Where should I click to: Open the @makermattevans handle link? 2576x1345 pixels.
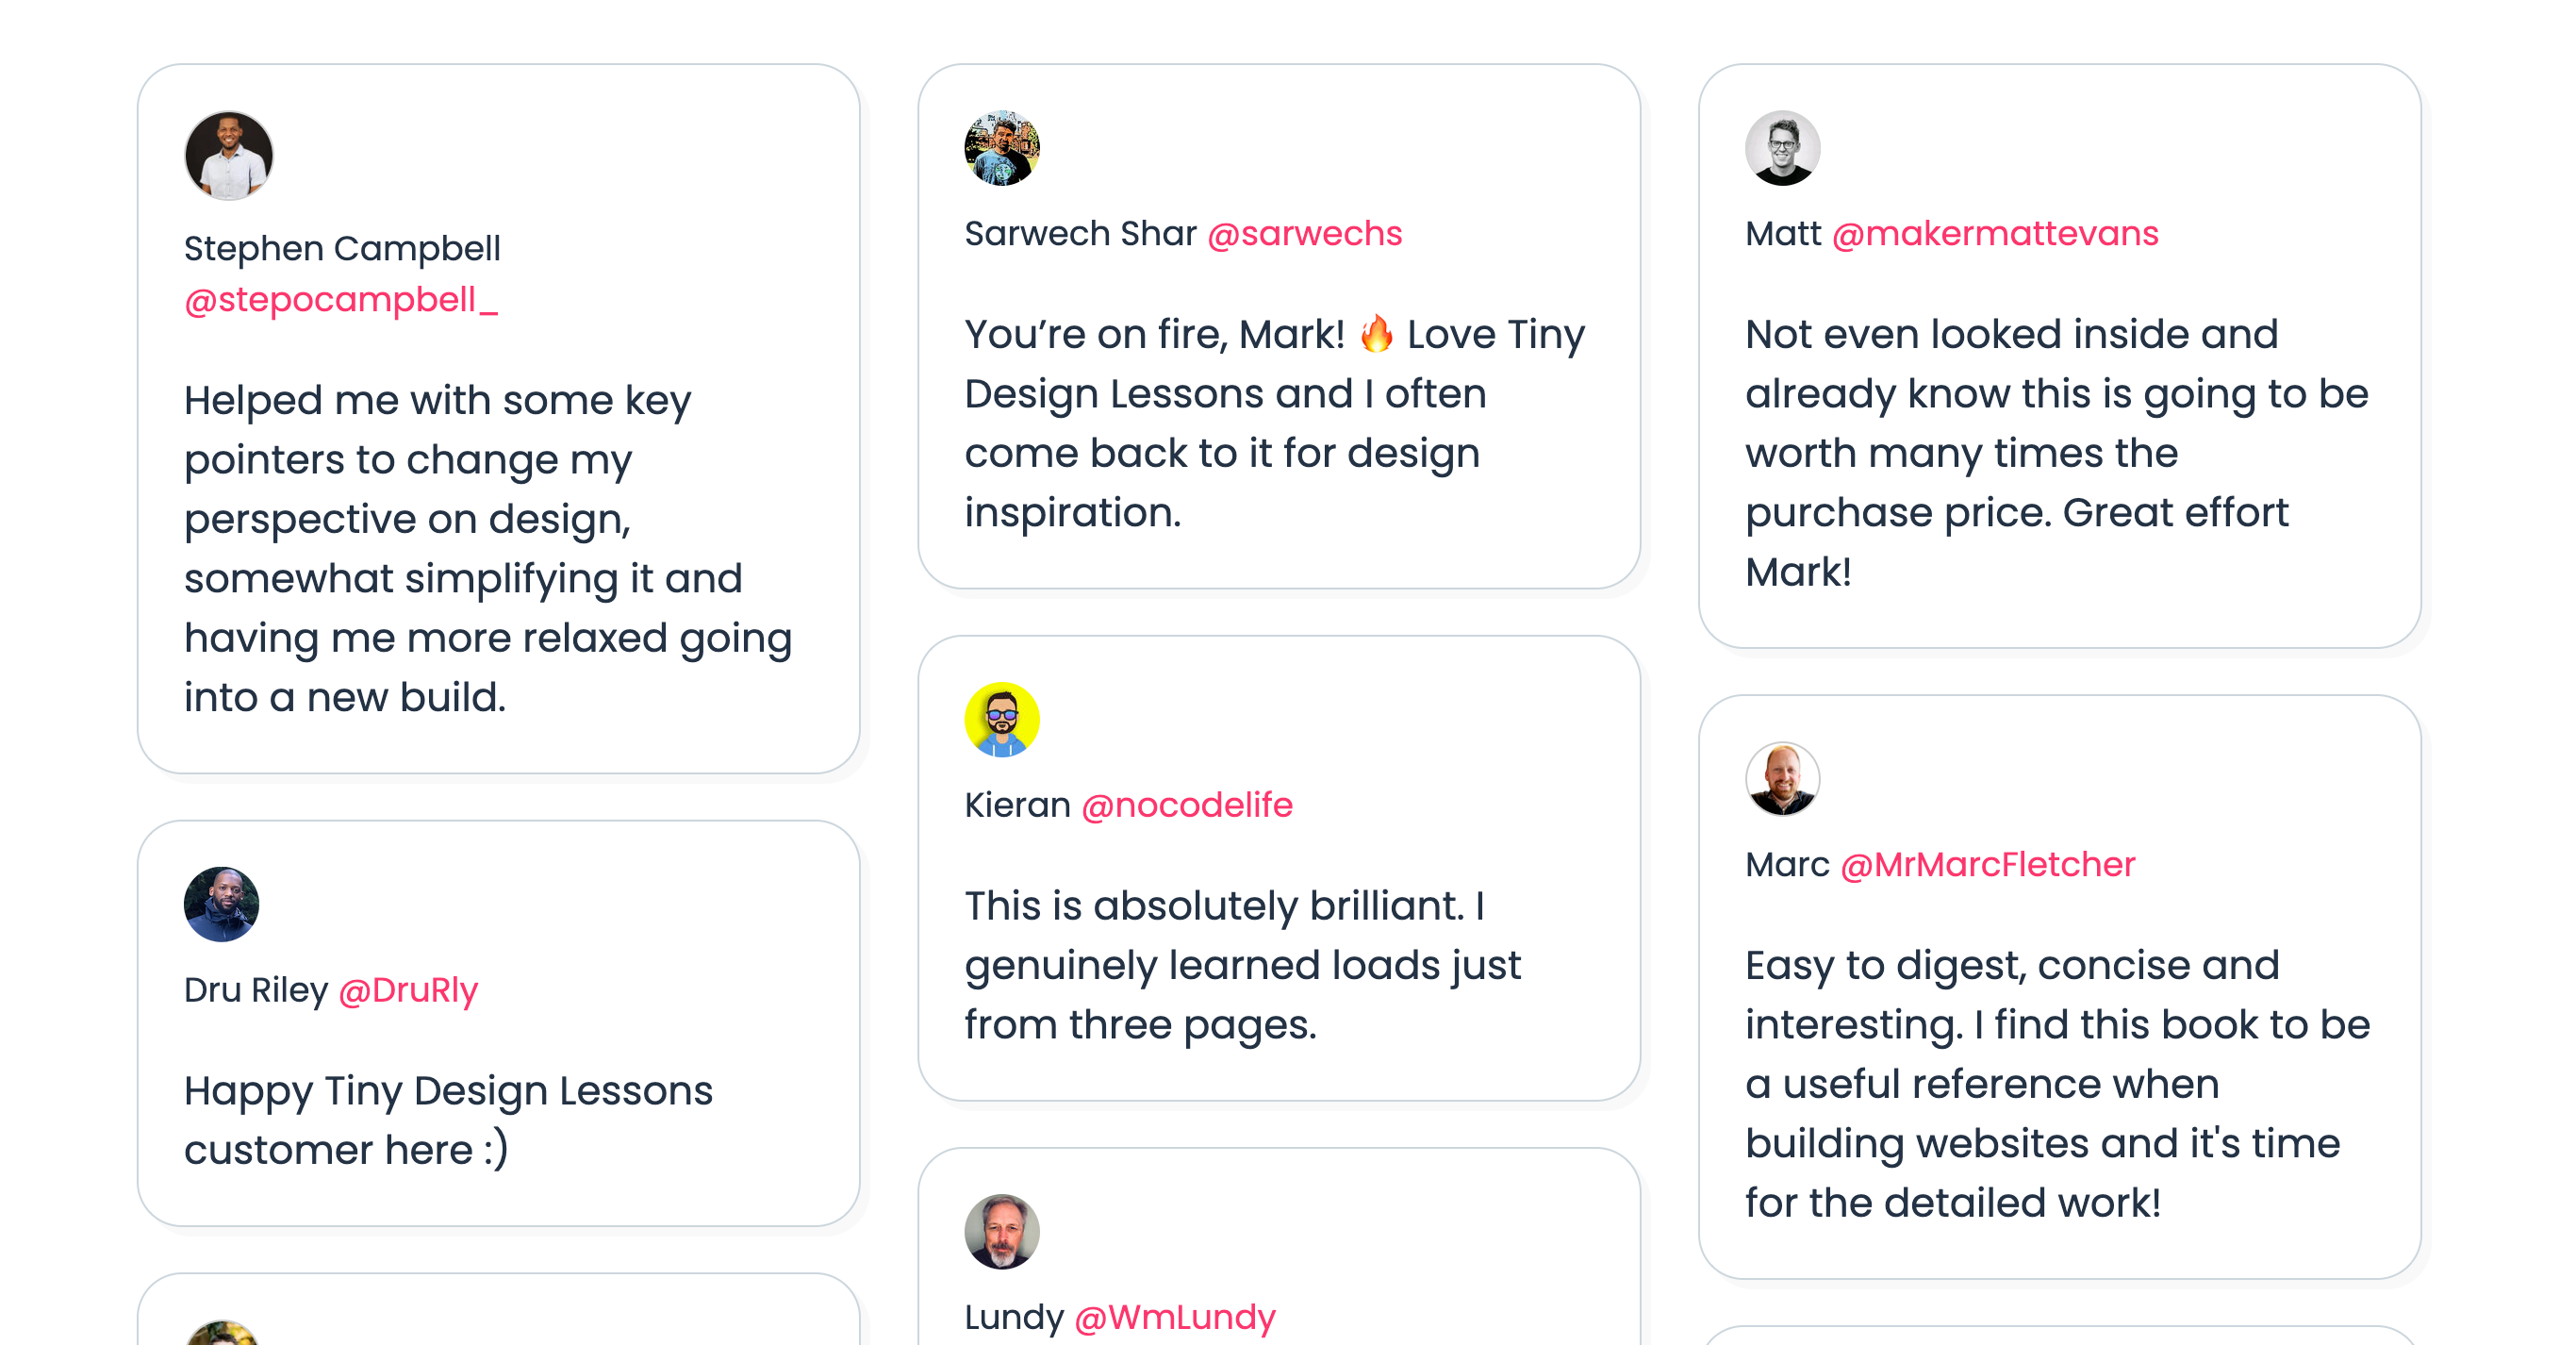(1994, 234)
